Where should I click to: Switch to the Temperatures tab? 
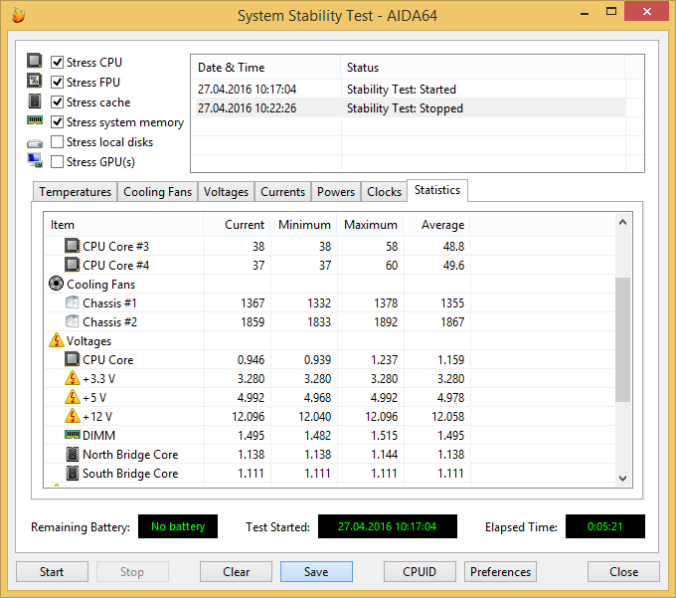coord(75,192)
